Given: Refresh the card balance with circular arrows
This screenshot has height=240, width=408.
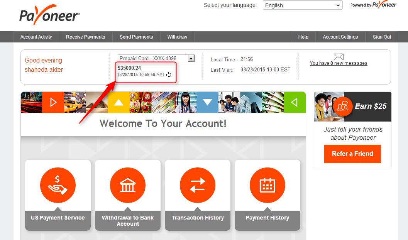Looking at the screenshot, I should point(169,75).
